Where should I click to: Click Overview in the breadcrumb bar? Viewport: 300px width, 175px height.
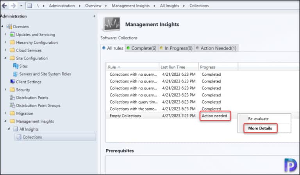[x=93, y=6]
